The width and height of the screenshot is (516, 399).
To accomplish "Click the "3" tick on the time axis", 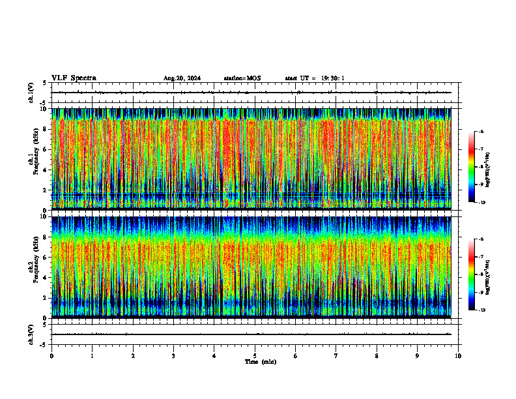I will [x=173, y=356].
